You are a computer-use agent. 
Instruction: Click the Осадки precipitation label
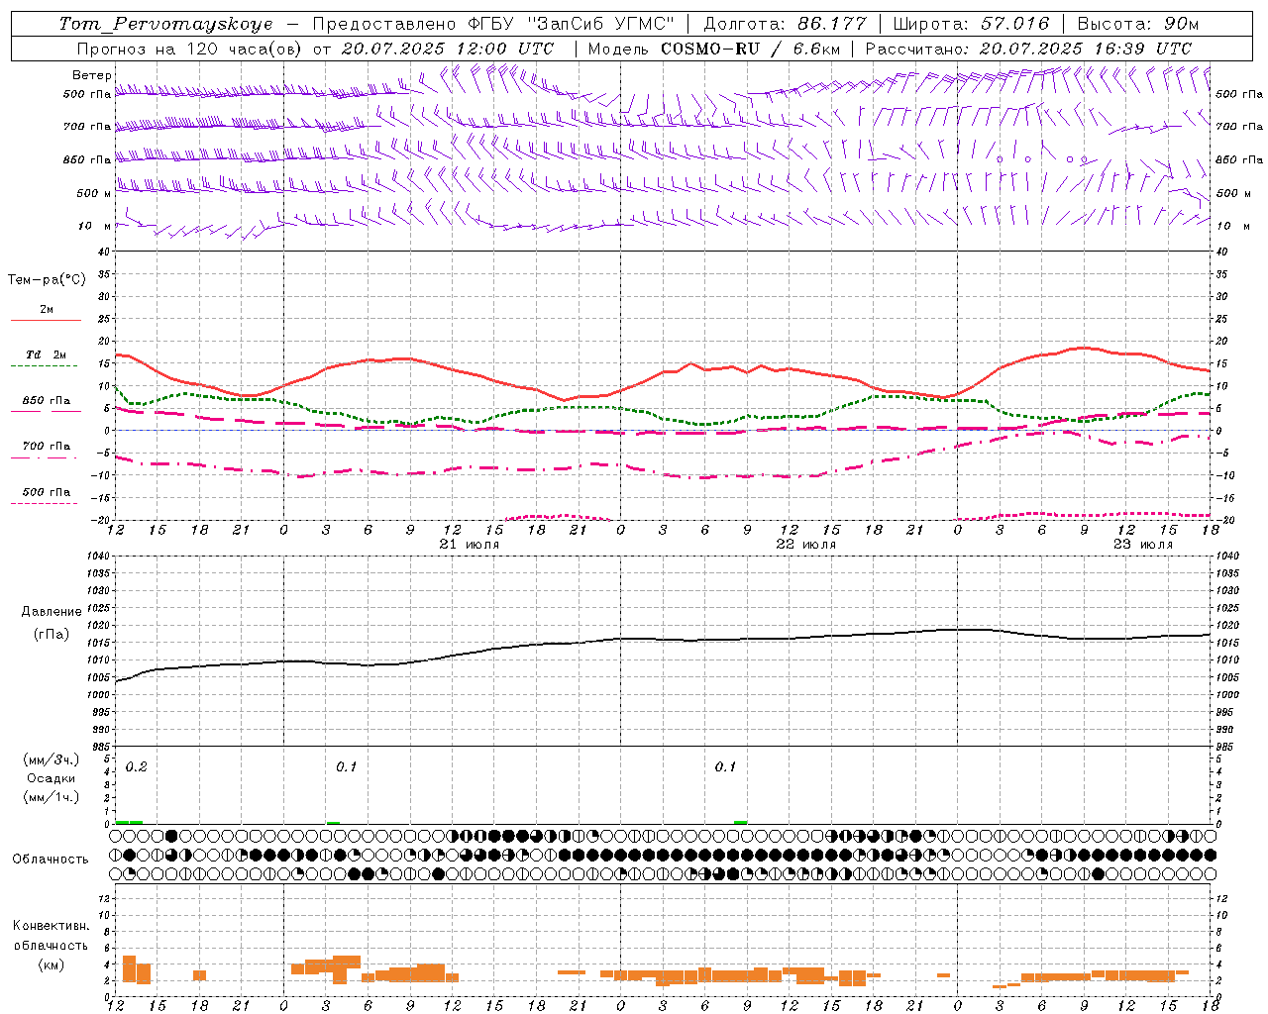click(x=52, y=778)
